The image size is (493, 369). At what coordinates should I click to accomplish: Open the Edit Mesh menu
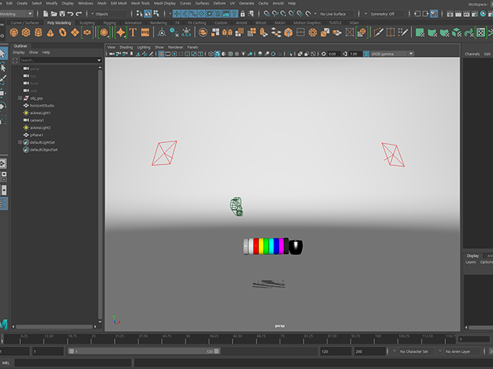(119, 3)
